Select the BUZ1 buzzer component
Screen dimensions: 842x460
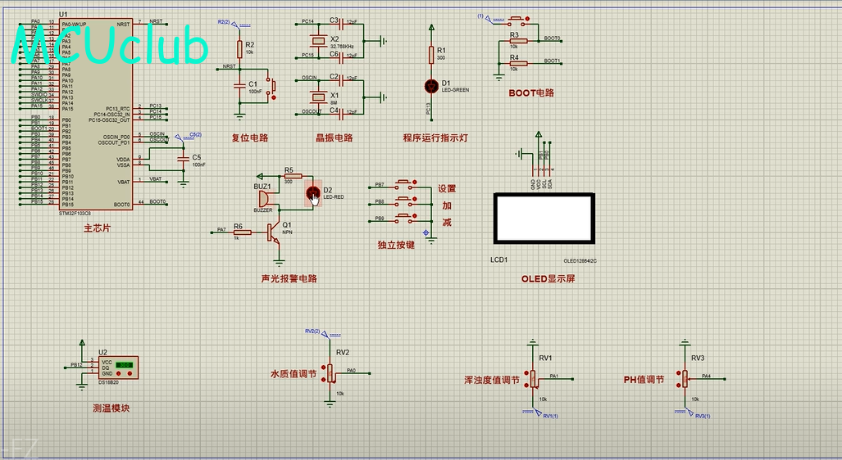264,199
